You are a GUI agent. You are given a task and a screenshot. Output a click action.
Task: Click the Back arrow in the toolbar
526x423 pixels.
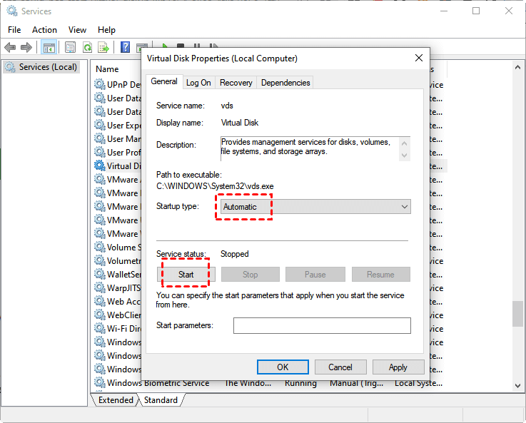click(x=10, y=47)
